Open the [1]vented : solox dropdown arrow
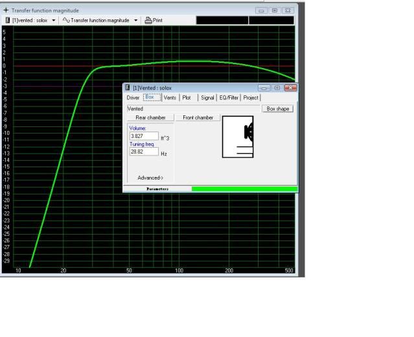Viewport: 414px width, 337px height. (54, 20)
